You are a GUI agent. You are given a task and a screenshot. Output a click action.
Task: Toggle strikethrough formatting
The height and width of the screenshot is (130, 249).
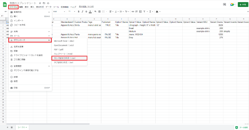(x=86, y=12)
